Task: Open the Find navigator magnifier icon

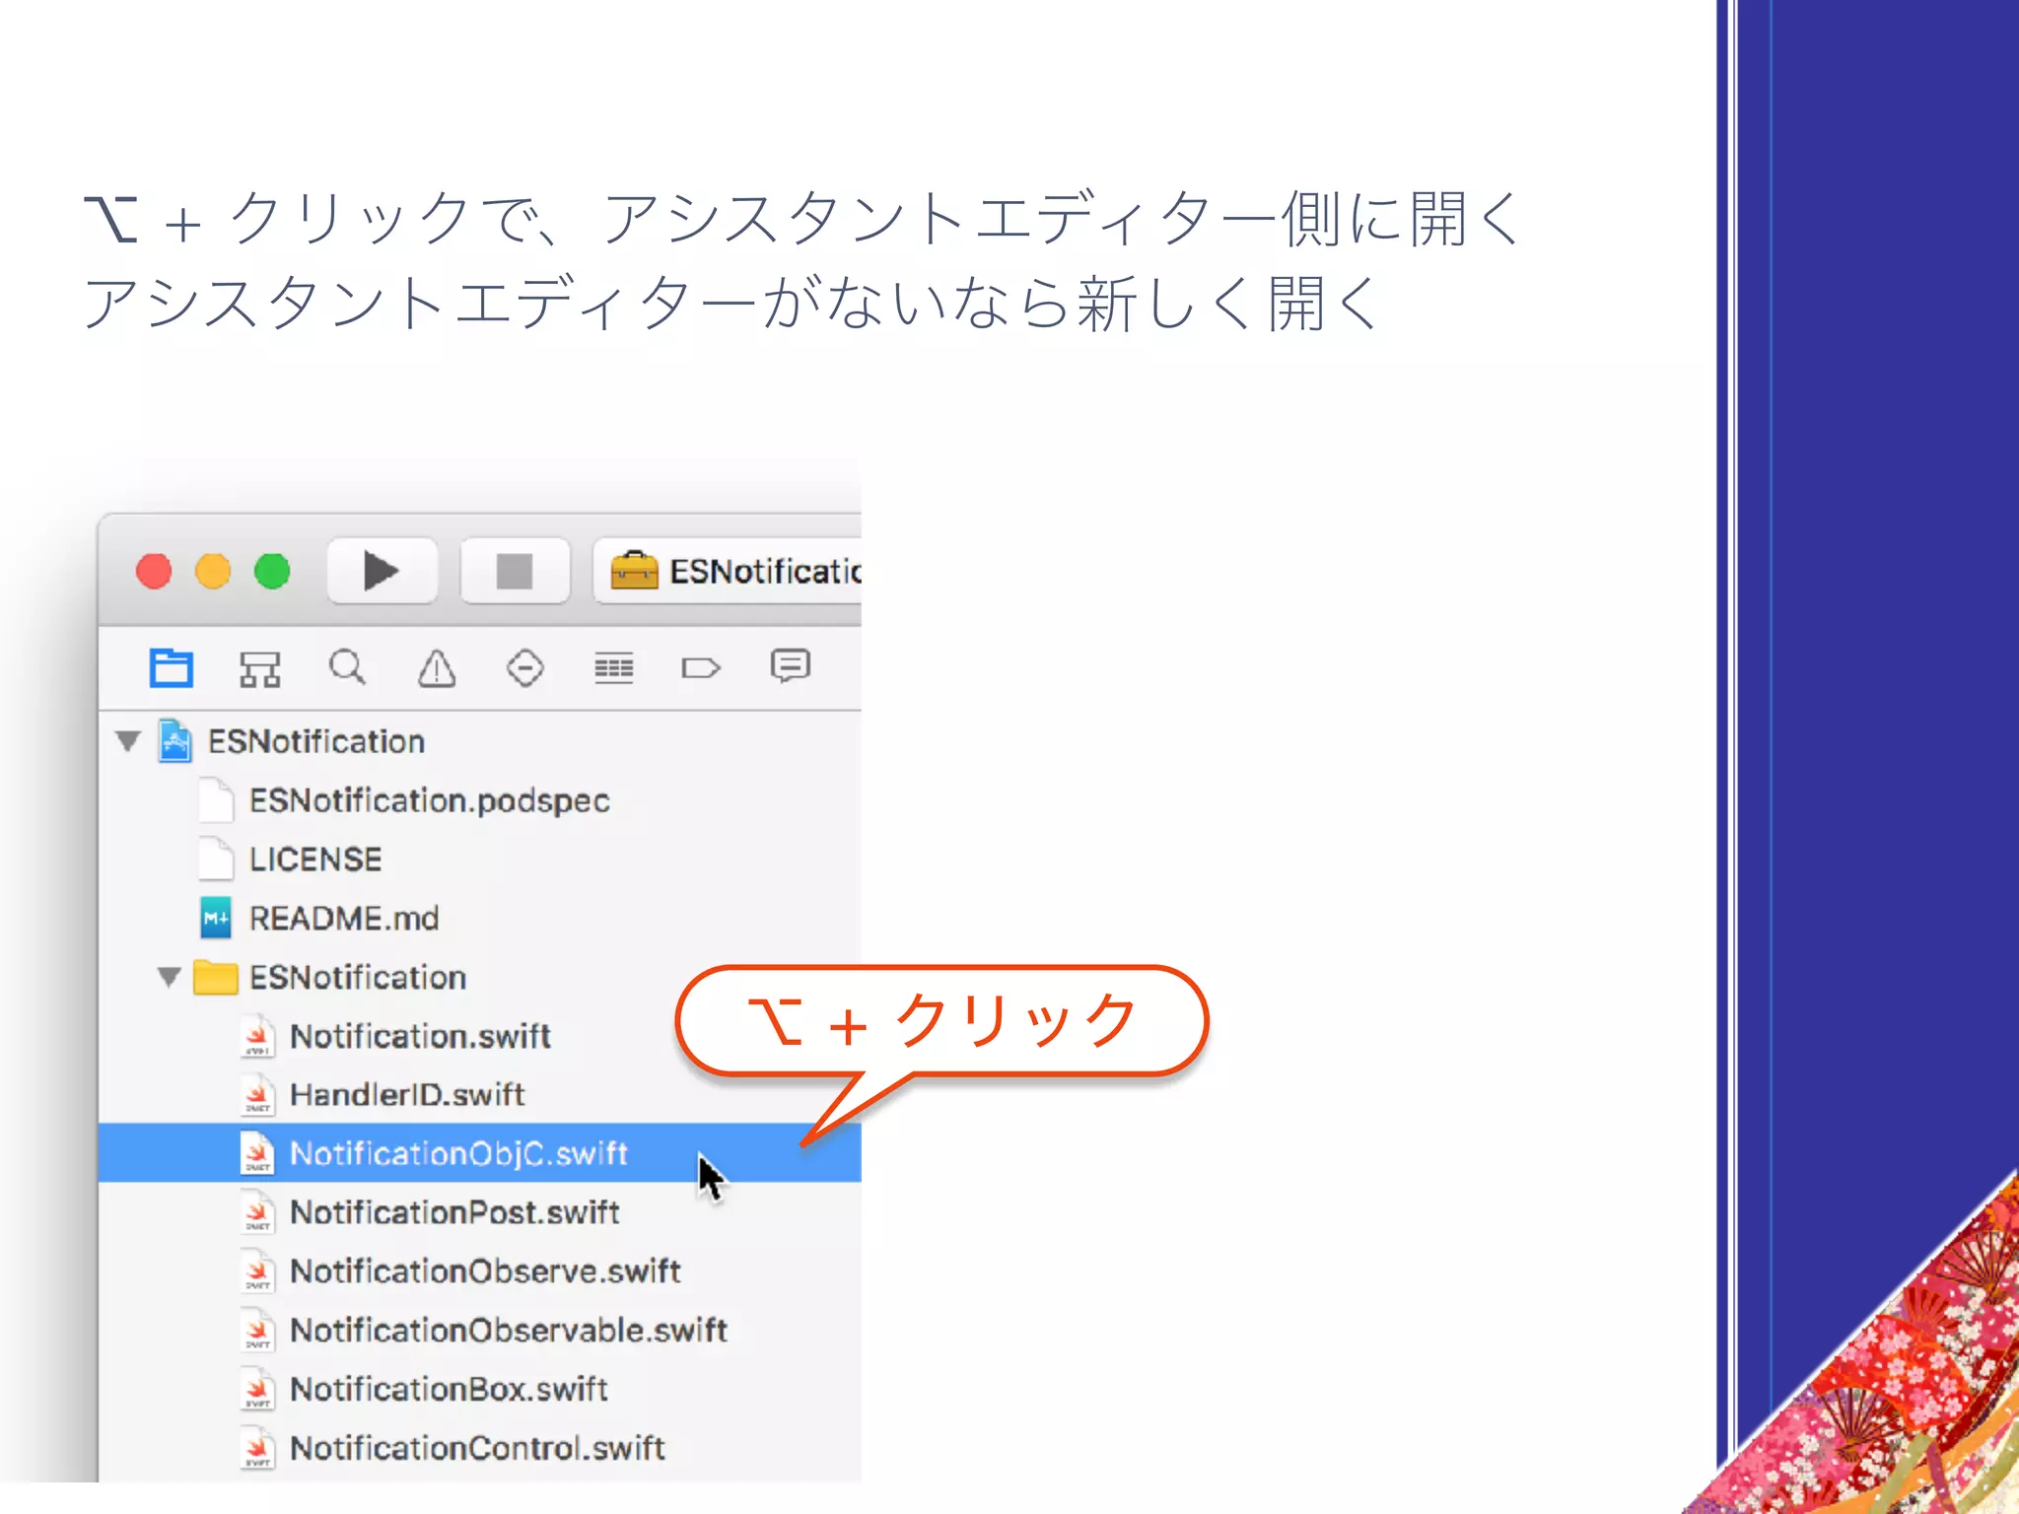Action: 347,667
